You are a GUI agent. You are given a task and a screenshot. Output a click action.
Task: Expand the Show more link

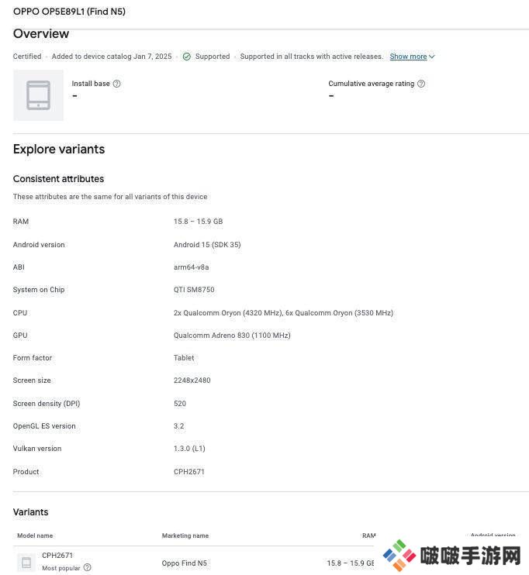click(408, 57)
